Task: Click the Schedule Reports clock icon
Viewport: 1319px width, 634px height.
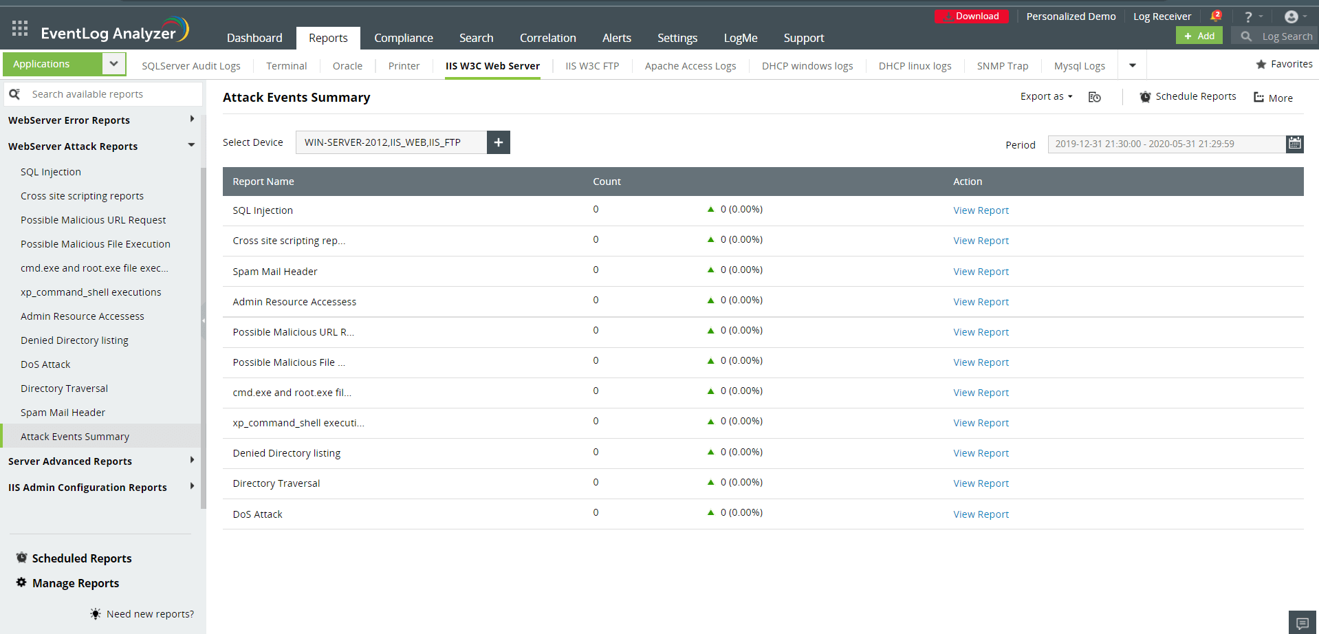Action: point(1145,97)
